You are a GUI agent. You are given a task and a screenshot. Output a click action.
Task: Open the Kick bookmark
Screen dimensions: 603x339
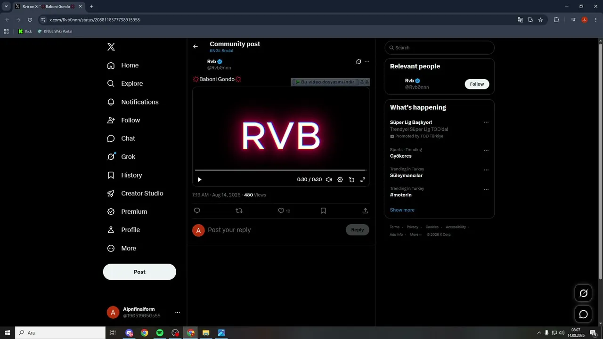25,32
